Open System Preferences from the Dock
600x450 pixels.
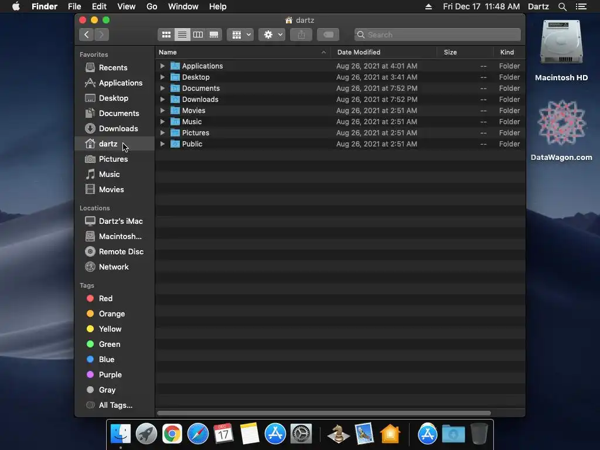pos(301,434)
